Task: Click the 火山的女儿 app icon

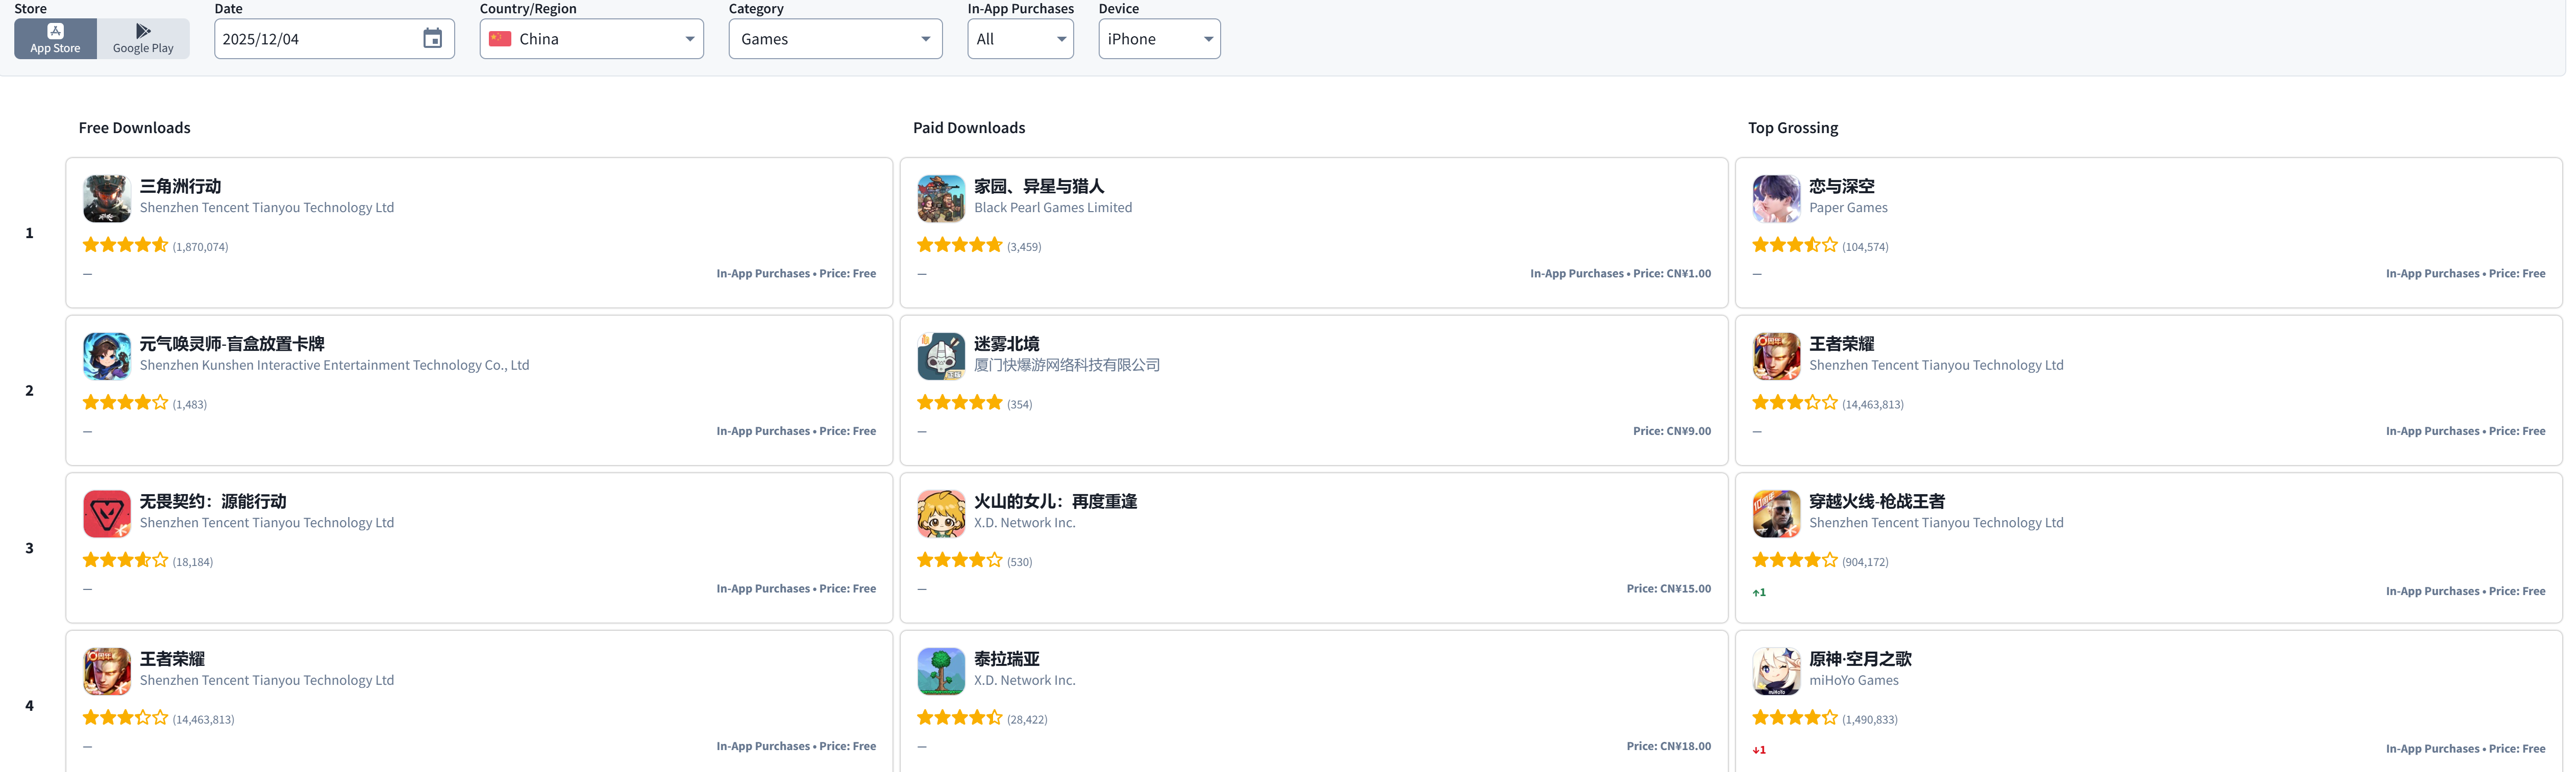Action: click(940, 513)
